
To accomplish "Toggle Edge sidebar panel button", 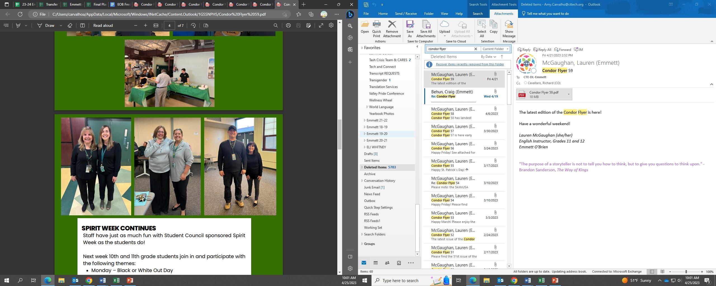I will (350, 257).
